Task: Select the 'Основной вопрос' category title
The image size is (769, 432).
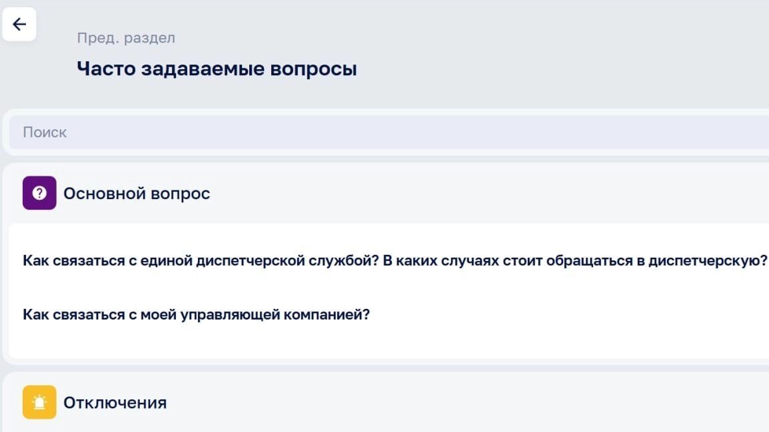Action: pyautogui.click(x=137, y=194)
